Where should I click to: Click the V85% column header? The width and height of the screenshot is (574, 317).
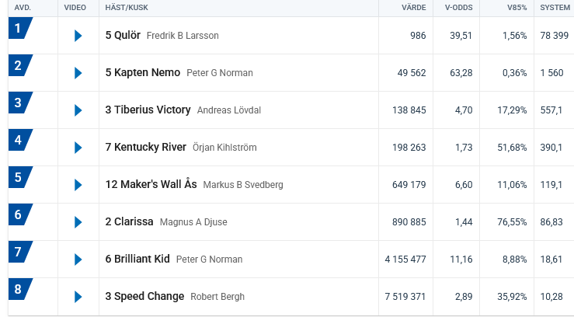515,8
